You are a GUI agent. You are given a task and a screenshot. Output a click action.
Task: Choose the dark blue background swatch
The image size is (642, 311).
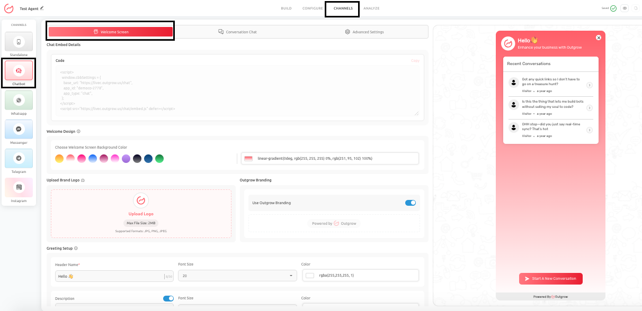[x=148, y=159]
